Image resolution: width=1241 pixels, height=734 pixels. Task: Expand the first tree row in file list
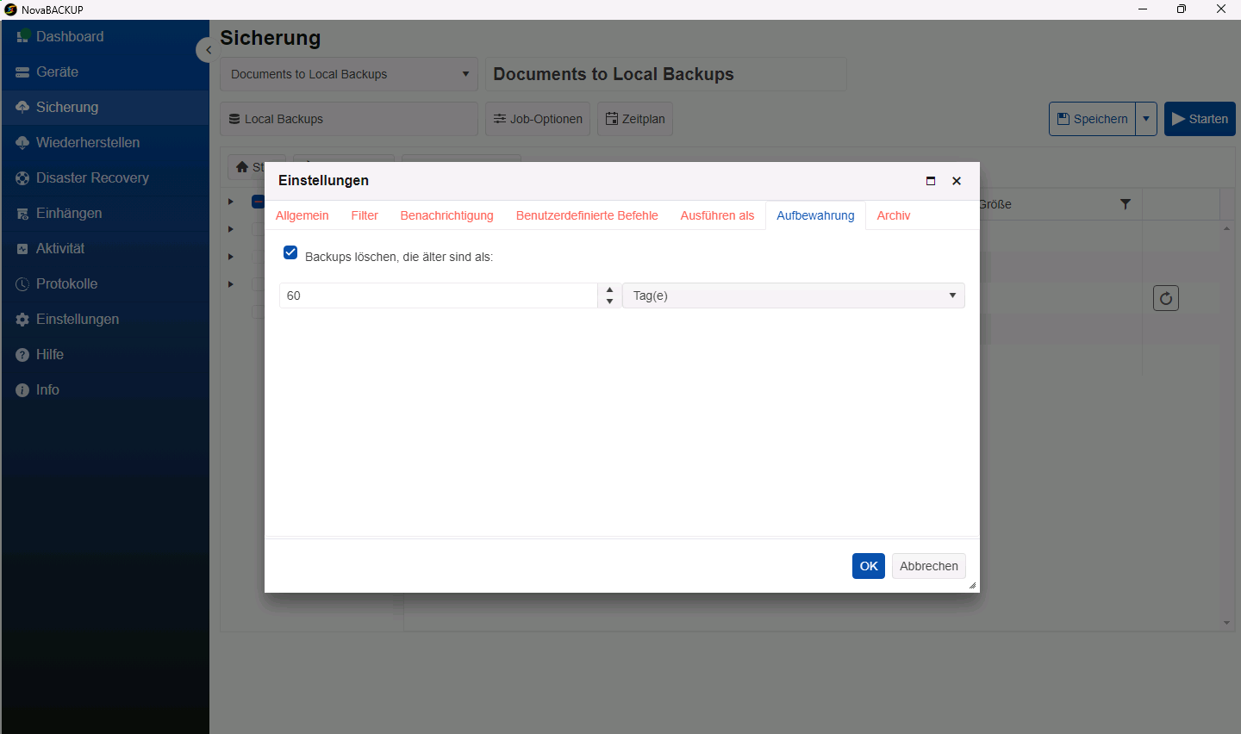231,202
